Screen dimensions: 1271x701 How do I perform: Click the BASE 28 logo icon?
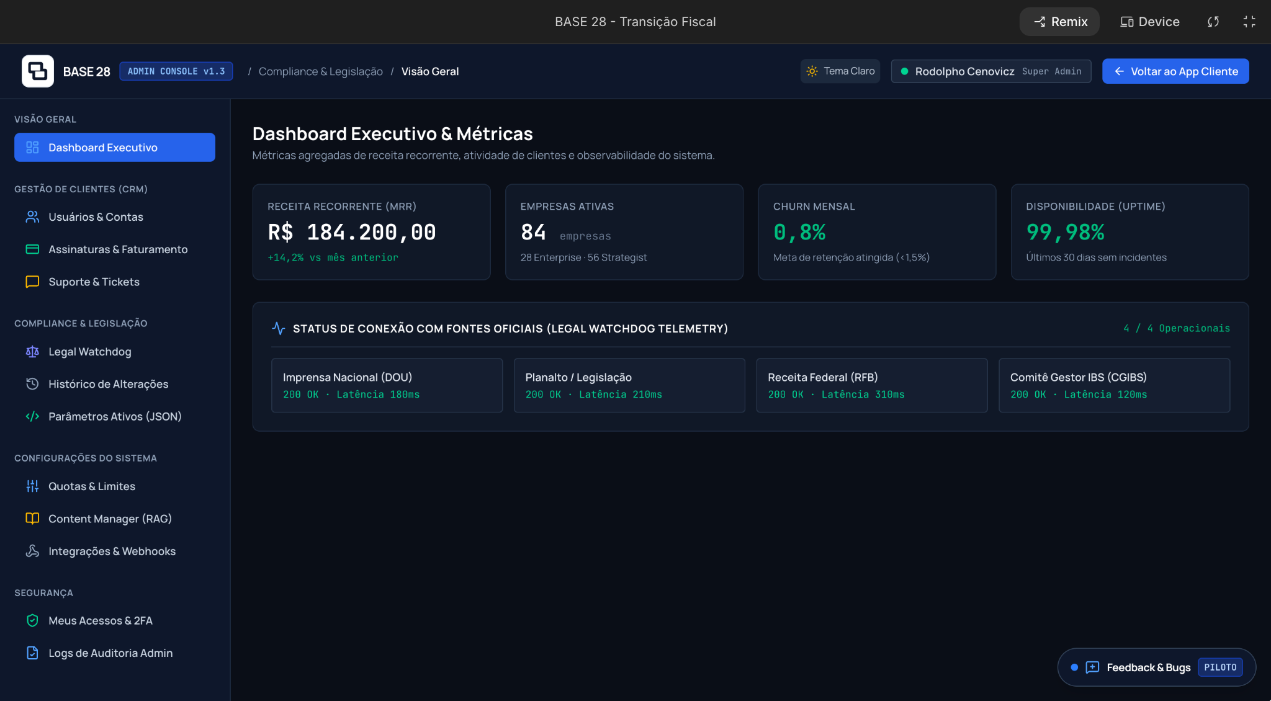point(38,71)
